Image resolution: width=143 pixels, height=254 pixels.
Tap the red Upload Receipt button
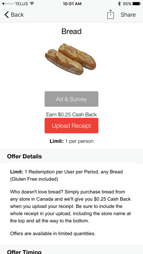(x=71, y=126)
